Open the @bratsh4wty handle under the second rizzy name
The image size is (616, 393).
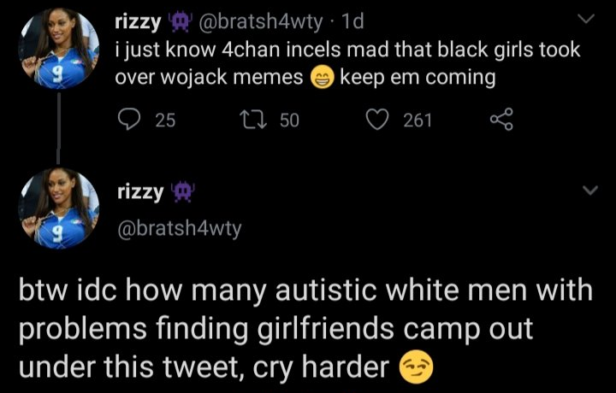click(180, 228)
